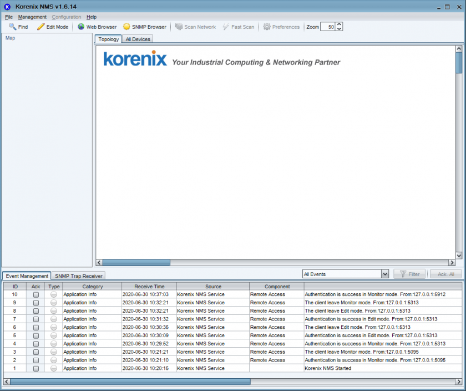Viewport: 466px width, 391px height.
Task: Check the Ack box for event 6
Action: click(36, 327)
